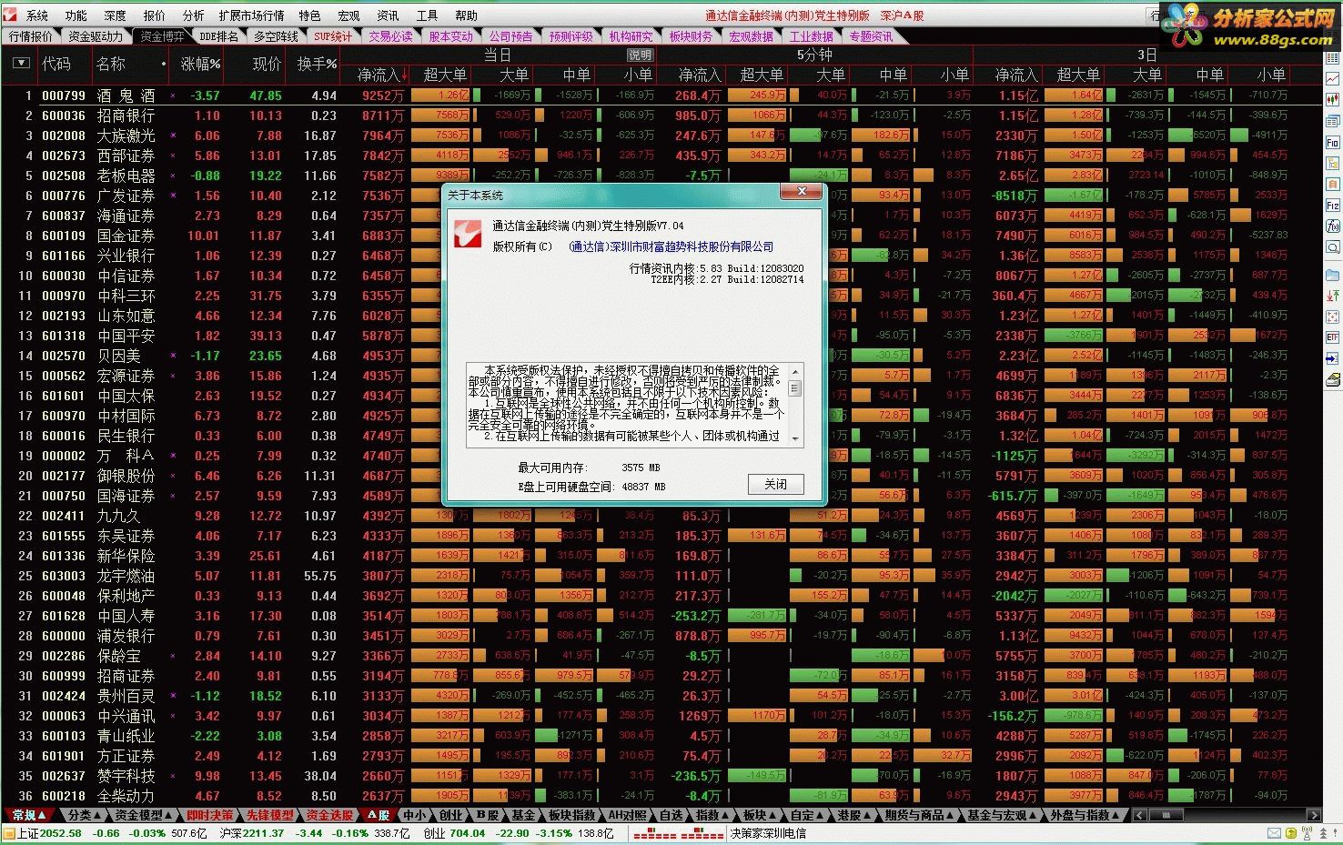
Task: Expand the 分类 bottom tab menu
Action: 86,815
